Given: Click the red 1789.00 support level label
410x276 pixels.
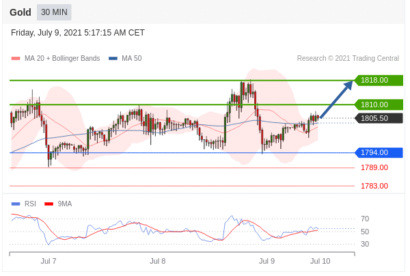Looking at the screenshot, I should [374, 167].
